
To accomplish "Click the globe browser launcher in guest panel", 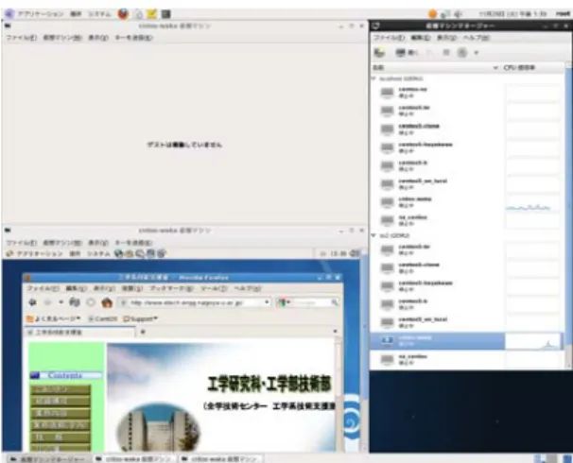I will pyautogui.click(x=118, y=253).
